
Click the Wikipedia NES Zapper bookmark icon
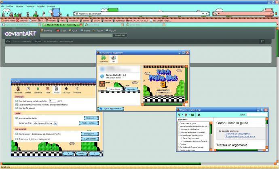tap(151, 21)
